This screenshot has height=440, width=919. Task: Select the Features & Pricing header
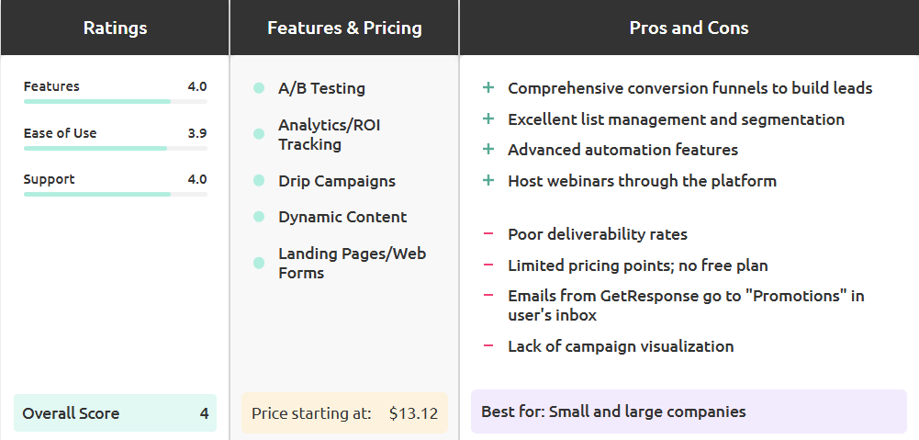(x=344, y=28)
